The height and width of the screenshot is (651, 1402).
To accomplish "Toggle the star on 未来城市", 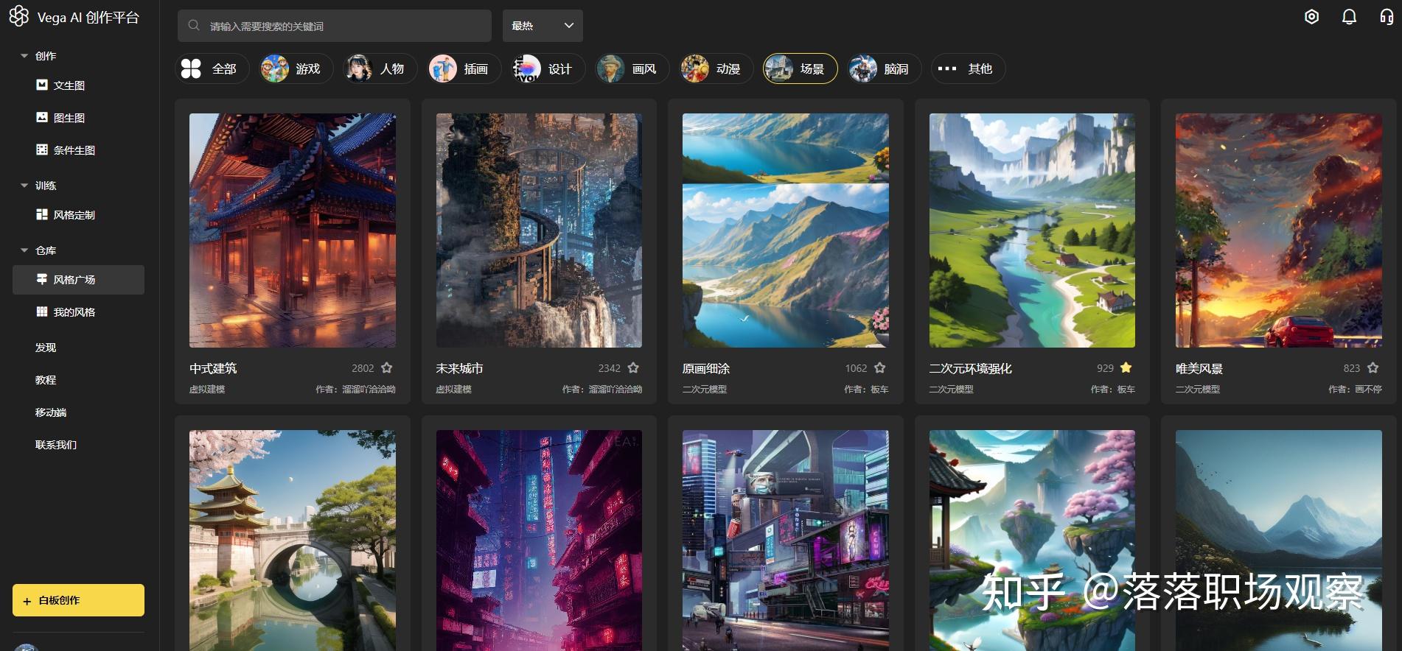I will (633, 367).
